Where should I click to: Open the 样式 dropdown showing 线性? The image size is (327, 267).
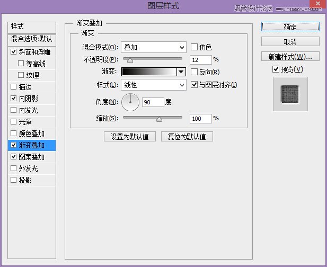click(x=154, y=85)
